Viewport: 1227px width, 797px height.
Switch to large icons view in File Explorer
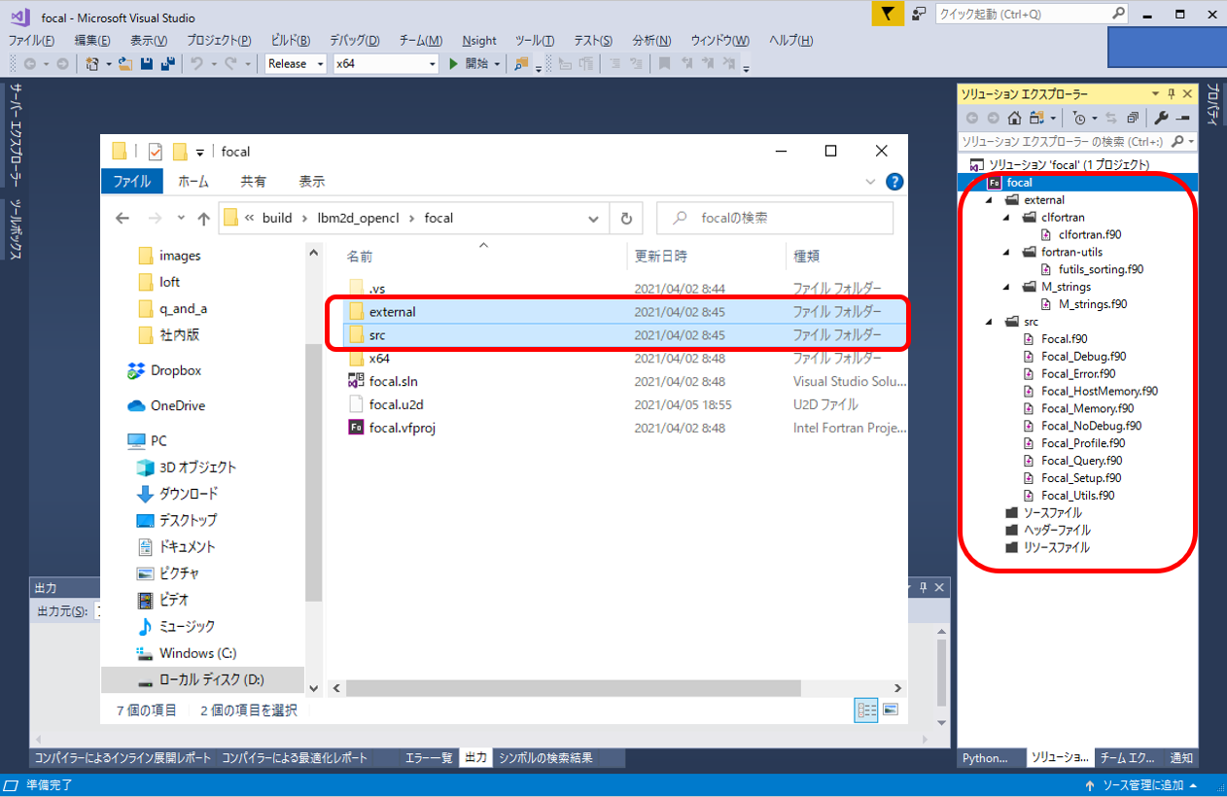(x=890, y=710)
